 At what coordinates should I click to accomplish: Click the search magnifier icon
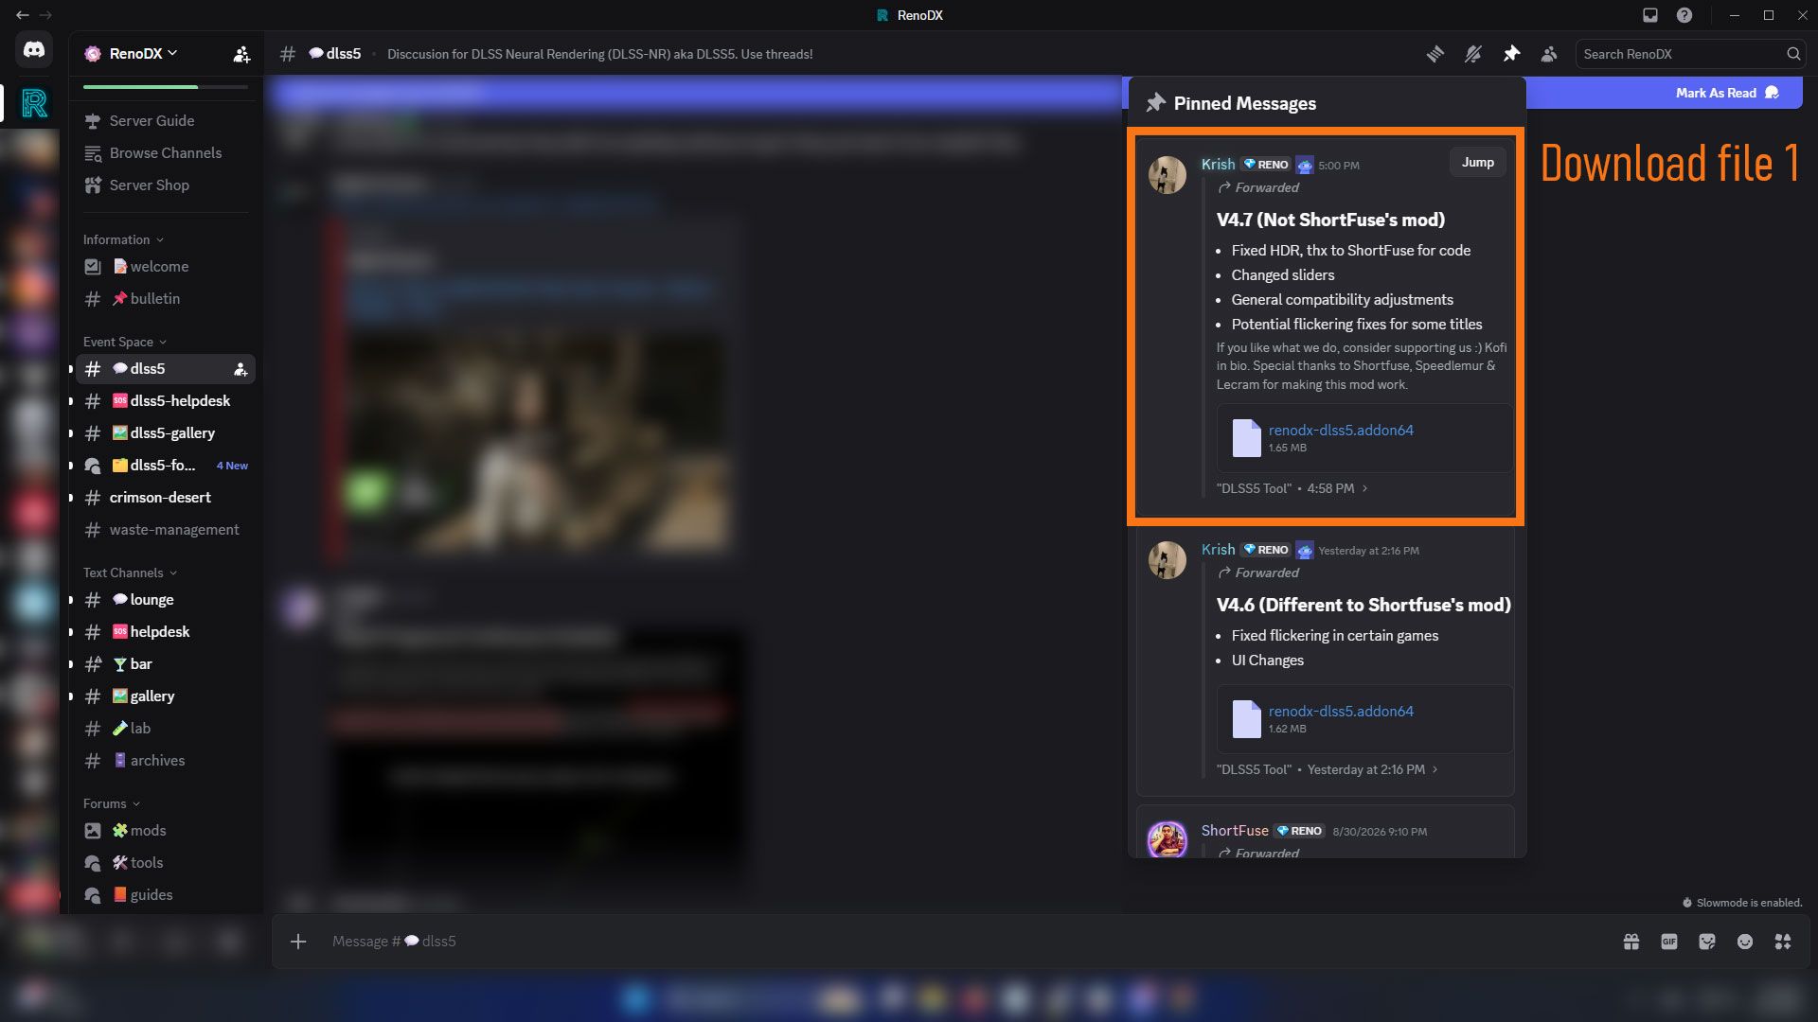[1793, 54]
